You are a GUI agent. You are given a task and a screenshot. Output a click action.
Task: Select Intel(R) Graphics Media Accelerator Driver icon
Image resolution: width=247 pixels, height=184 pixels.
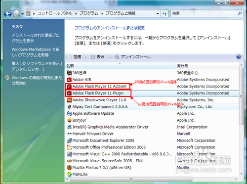69,127
